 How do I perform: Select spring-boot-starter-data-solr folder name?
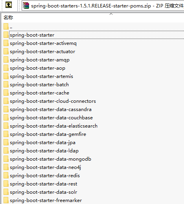43,192
